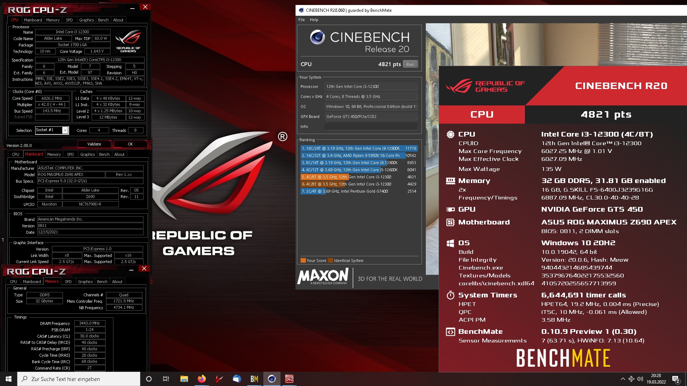This screenshot has width=687, height=386.
Task: Open the volume control in the system tray
Action: coord(640,379)
